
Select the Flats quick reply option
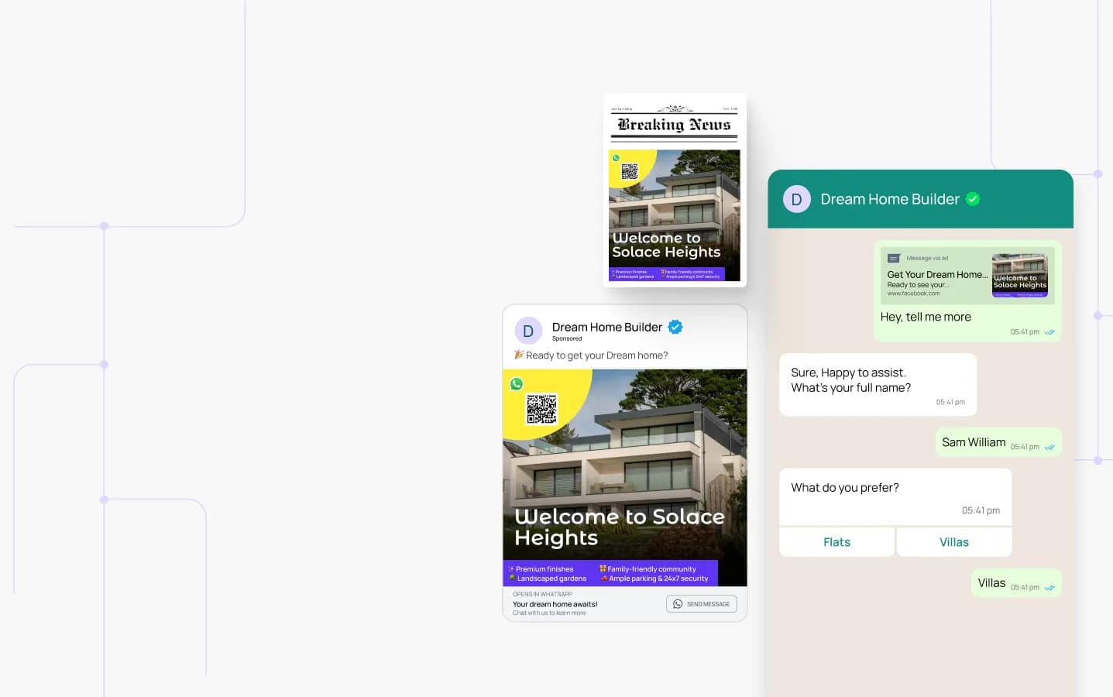click(x=836, y=541)
